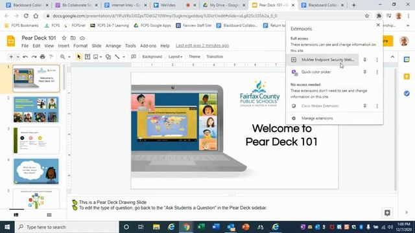Pin McAfee Endpoint Security extension
The height and width of the screenshot is (233, 415).
coord(364,60)
